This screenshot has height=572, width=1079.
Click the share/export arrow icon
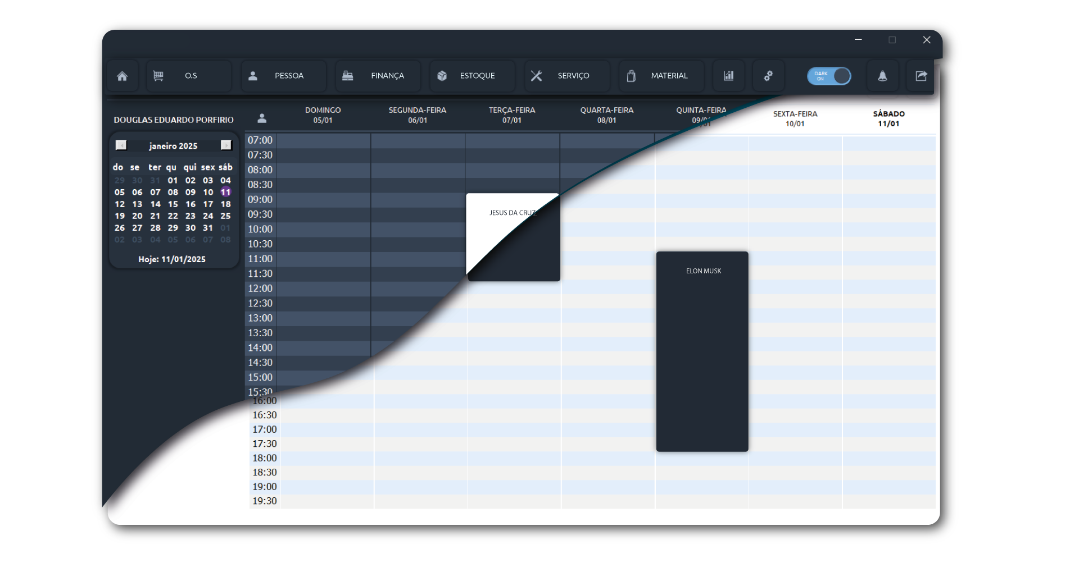pos(921,76)
